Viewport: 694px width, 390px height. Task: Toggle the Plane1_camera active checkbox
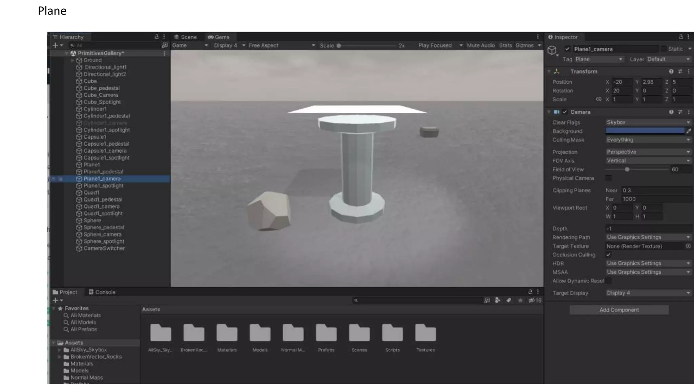point(568,49)
